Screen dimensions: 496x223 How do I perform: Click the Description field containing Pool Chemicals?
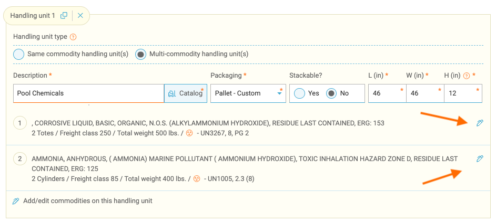point(88,93)
